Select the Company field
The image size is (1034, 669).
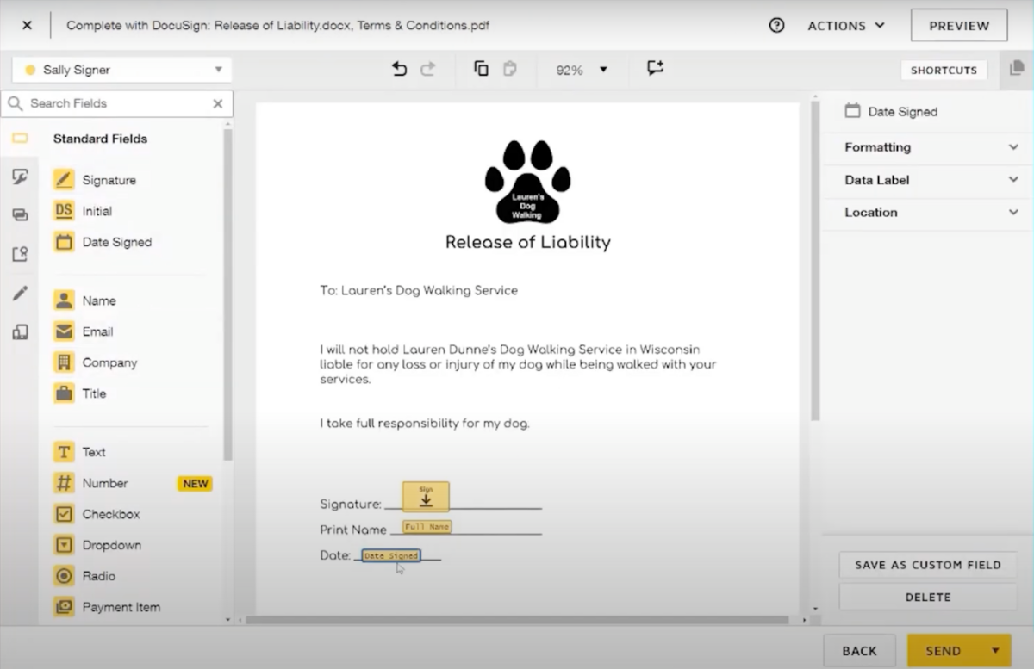pos(96,362)
